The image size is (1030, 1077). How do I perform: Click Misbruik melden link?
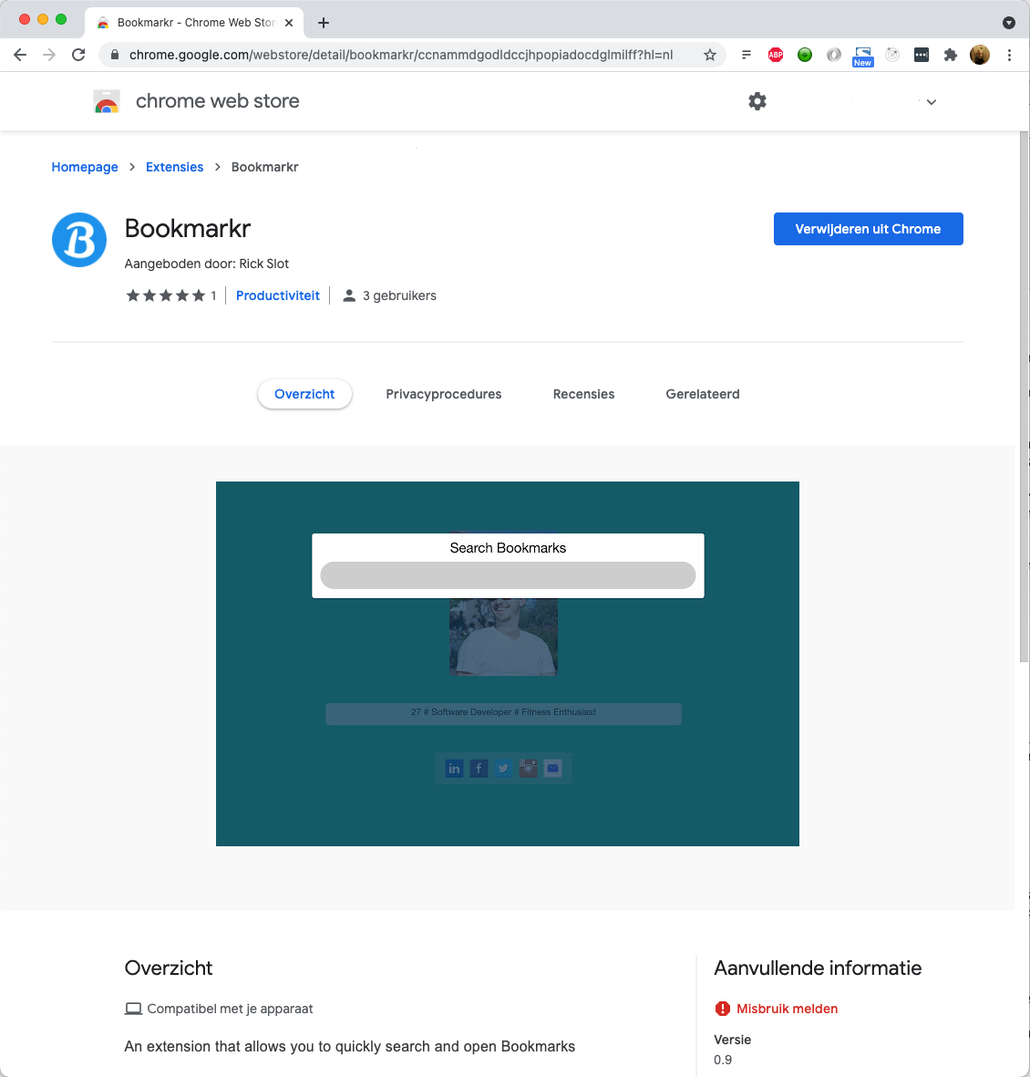787,1009
